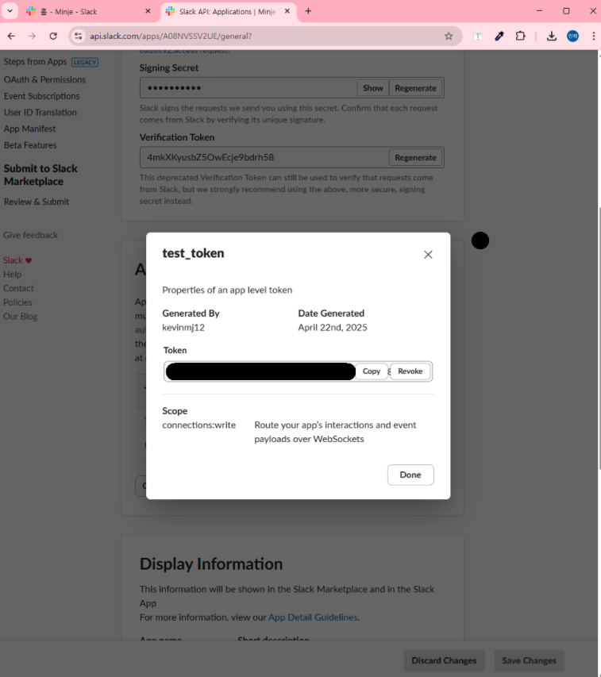The width and height of the screenshot is (601, 677).
Task: Click the kevinmj12 generated-by name
Action: click(183, 328)
